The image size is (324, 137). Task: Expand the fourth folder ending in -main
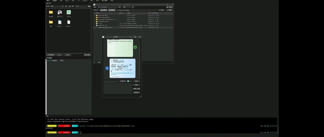95,21
